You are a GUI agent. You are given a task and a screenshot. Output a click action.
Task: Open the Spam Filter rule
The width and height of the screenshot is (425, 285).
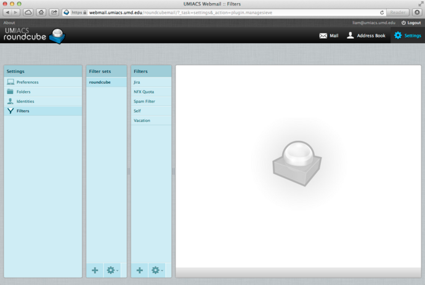click(144, 102)
